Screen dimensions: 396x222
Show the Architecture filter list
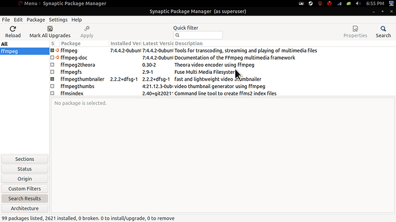tap(25, 208)
